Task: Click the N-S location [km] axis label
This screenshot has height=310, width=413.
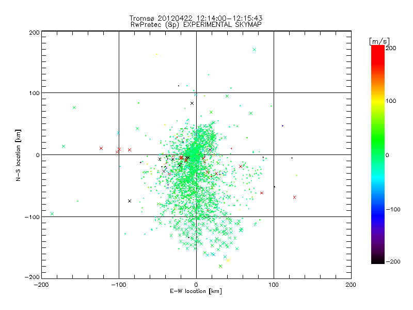Action: (x=19, y=155)
